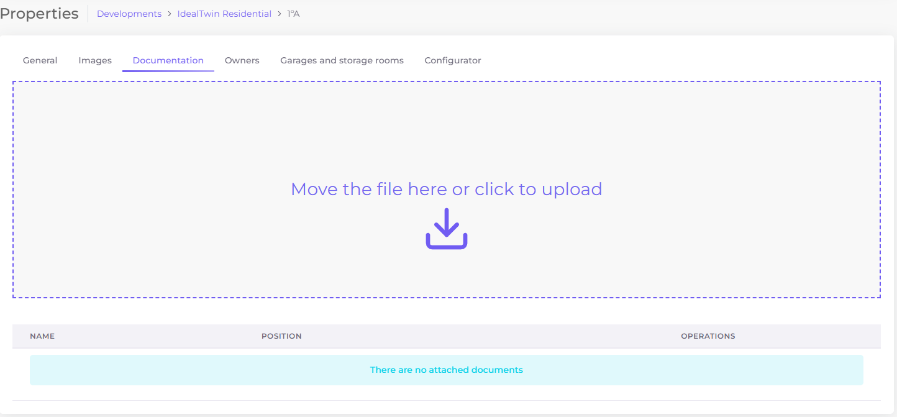The height and width of the screenshot is (417, 897).
Task: Click the Properties page title
Action: click(x=39, y=14)
